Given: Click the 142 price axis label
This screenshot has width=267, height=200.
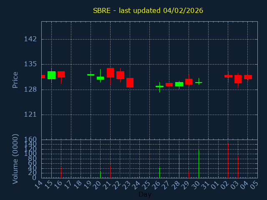Looking at the screenshot, I should tap(30, 39).
